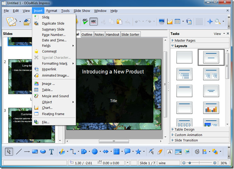Screen dimensions: 234x169
Task: Open Fontwork Gallery icon
Action: 170,152
